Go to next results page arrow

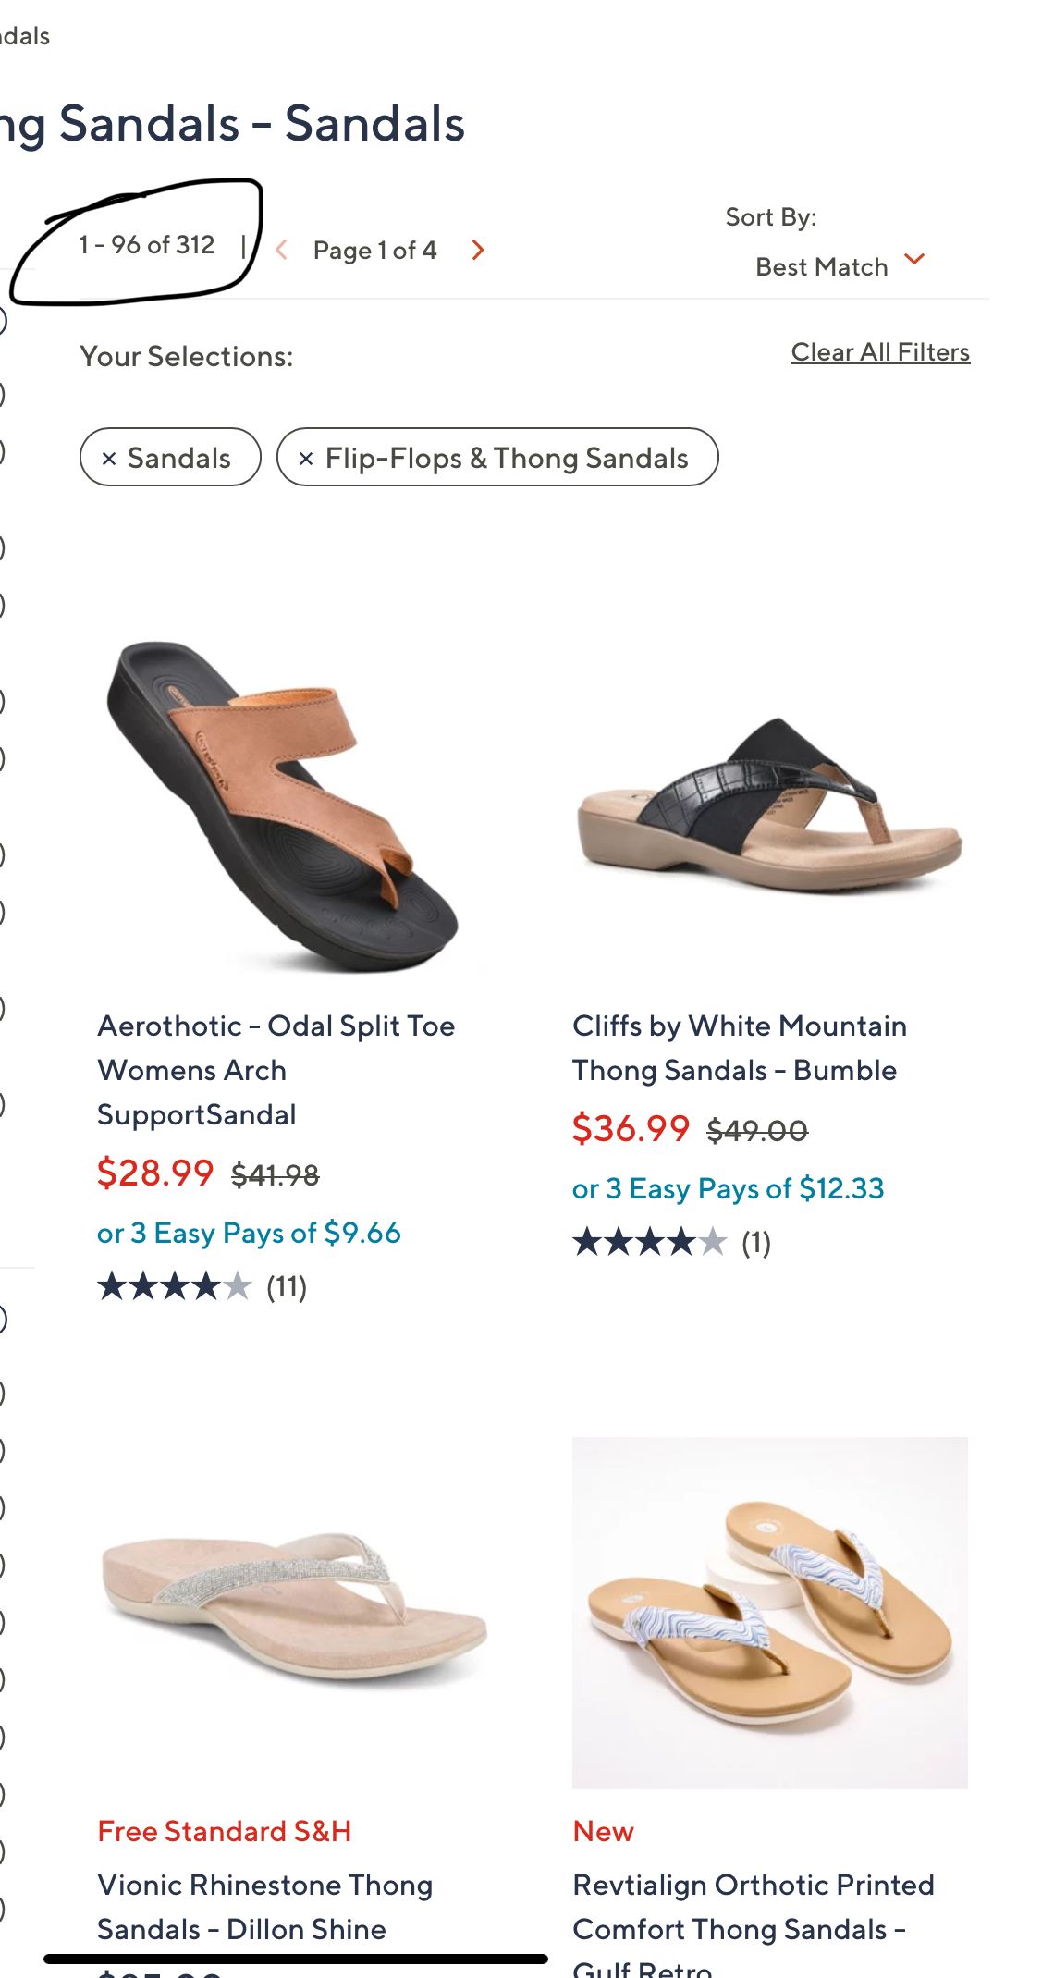[478, 250]
